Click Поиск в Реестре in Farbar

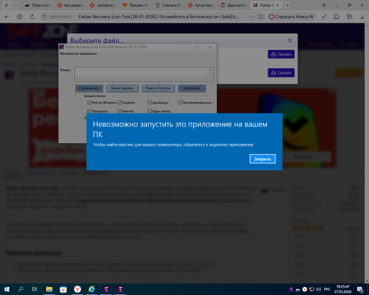157,88
